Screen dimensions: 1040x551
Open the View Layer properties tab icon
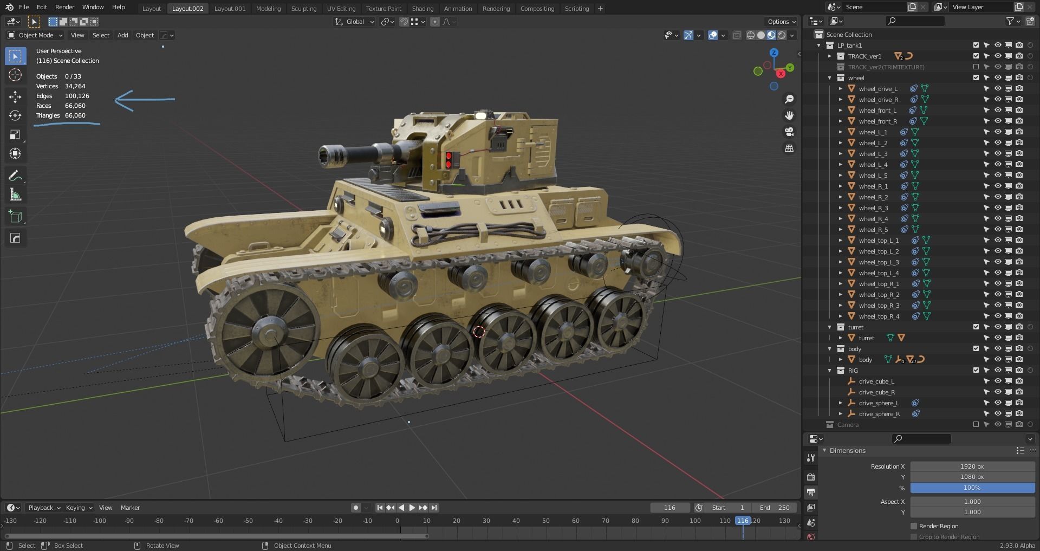[811, 508]
